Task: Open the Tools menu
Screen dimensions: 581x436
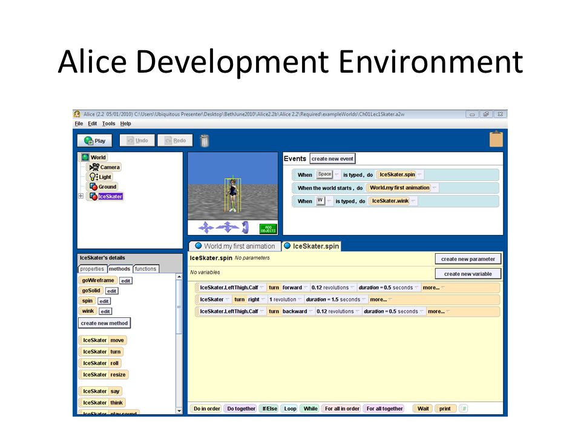Action: pyautogui.click(x=108, y=124)
